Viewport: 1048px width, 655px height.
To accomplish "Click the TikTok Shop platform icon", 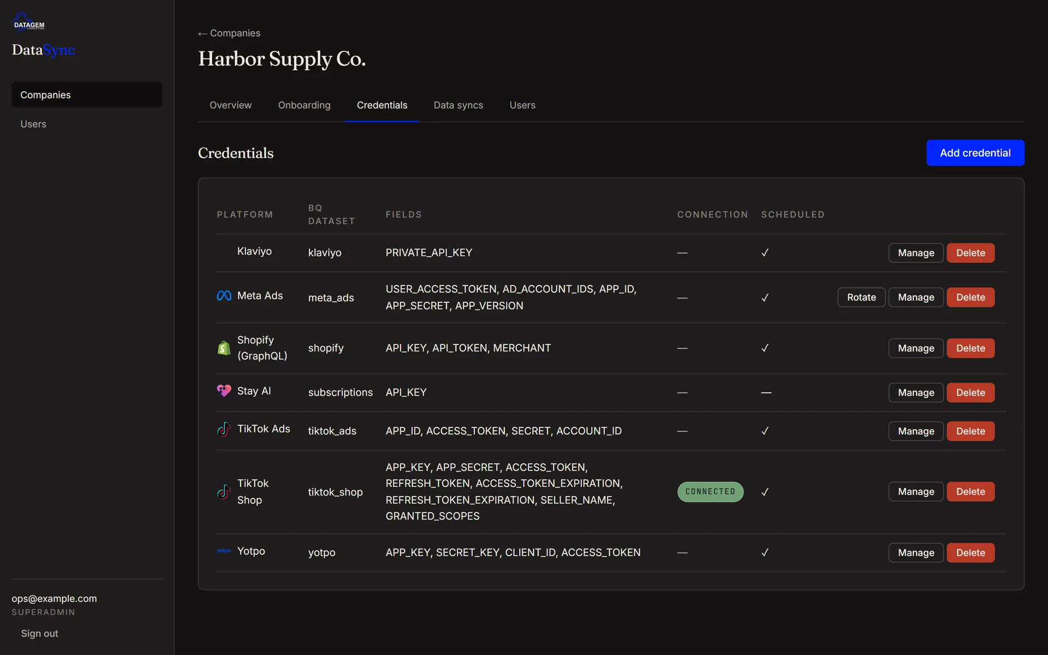I will 224,492.
